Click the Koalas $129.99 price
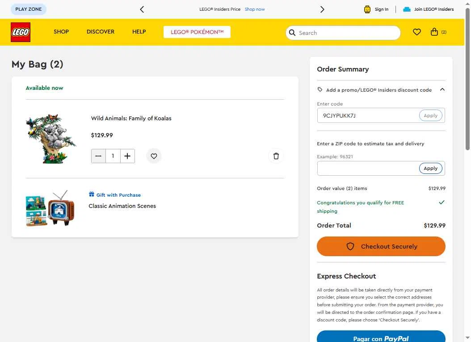 [x=102, y=135]
